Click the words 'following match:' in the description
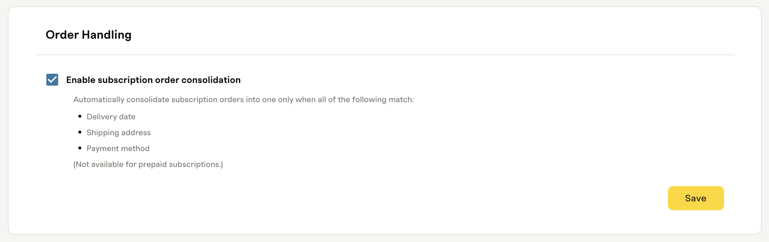This screenshot has height=242, width=769. [383, 100]
